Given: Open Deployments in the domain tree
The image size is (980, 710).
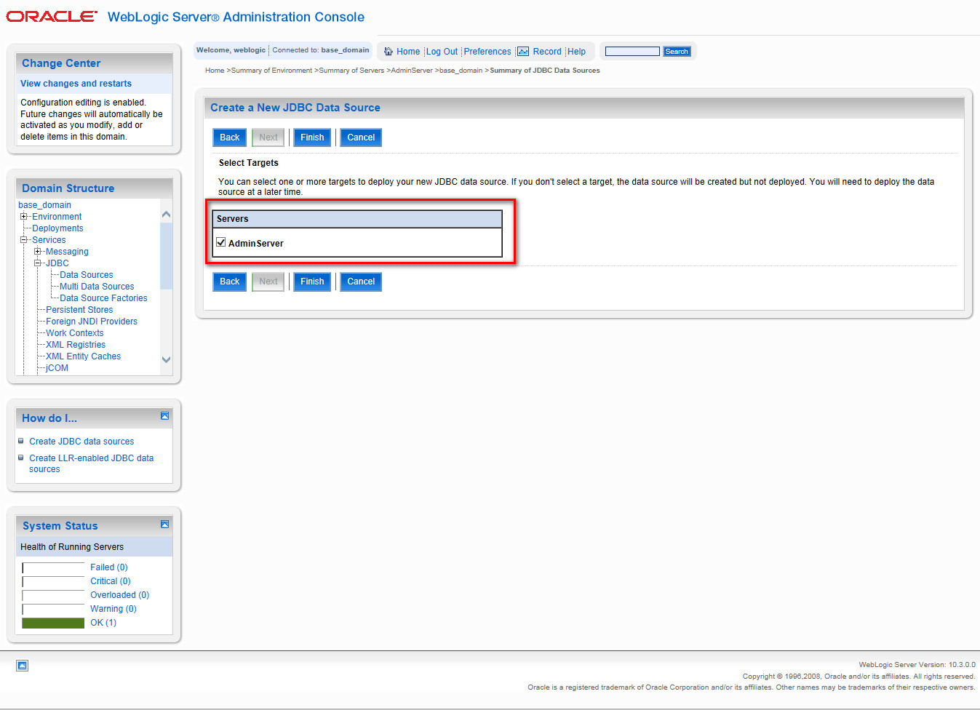Looking at the screenshot, I should (x=57, y=228).
